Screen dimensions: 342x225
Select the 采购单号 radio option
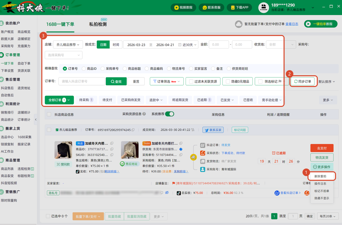pyautogui.click(x=103, y=68)
